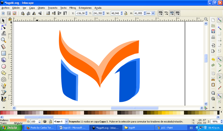The image size is (223, 131).
Task: Expand hidden toolbox tools chevron
Action: pos(4,108)
